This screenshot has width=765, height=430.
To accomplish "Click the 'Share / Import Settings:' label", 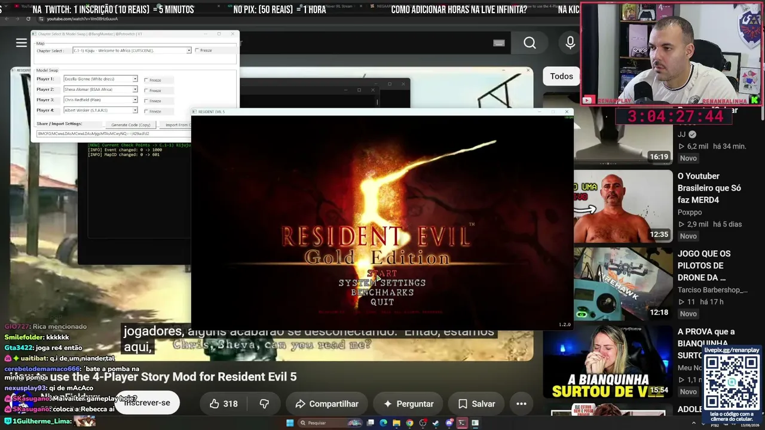I will pyautogui.click(x=59, y=124).
